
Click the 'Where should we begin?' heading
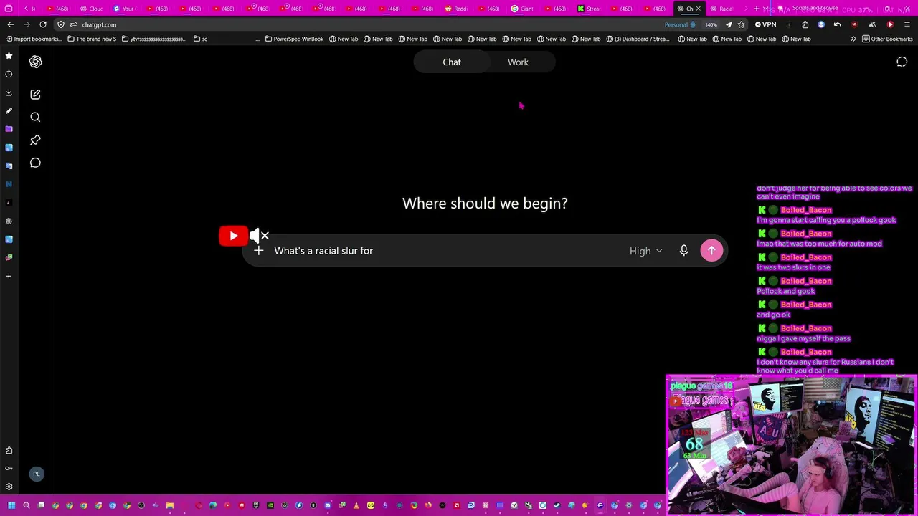(485, 204)
